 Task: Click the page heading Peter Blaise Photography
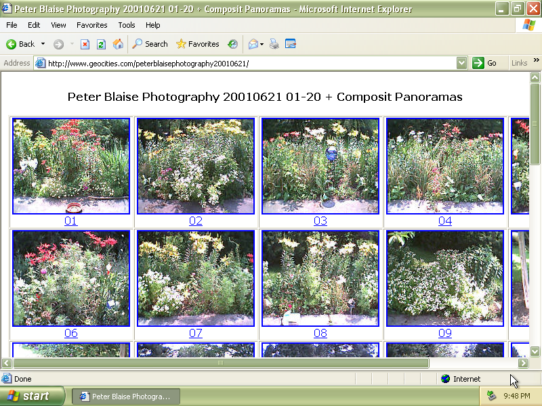tap(265, 97)
